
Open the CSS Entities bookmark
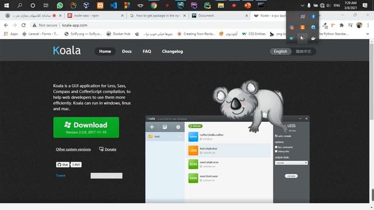(x=254, y=34)
